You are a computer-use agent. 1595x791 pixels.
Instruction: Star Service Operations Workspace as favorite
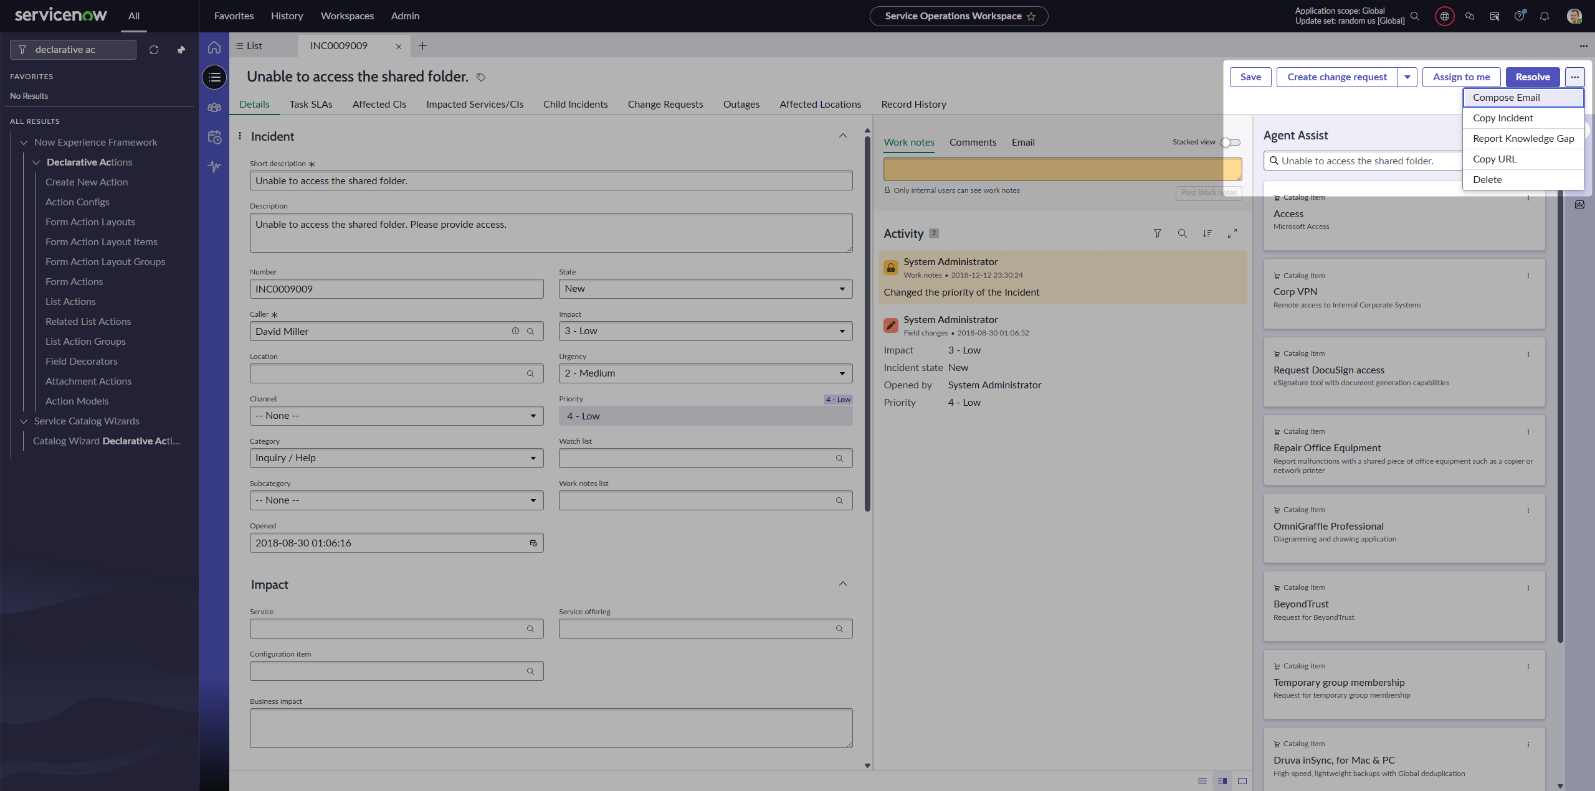(x=1031, y=17)
